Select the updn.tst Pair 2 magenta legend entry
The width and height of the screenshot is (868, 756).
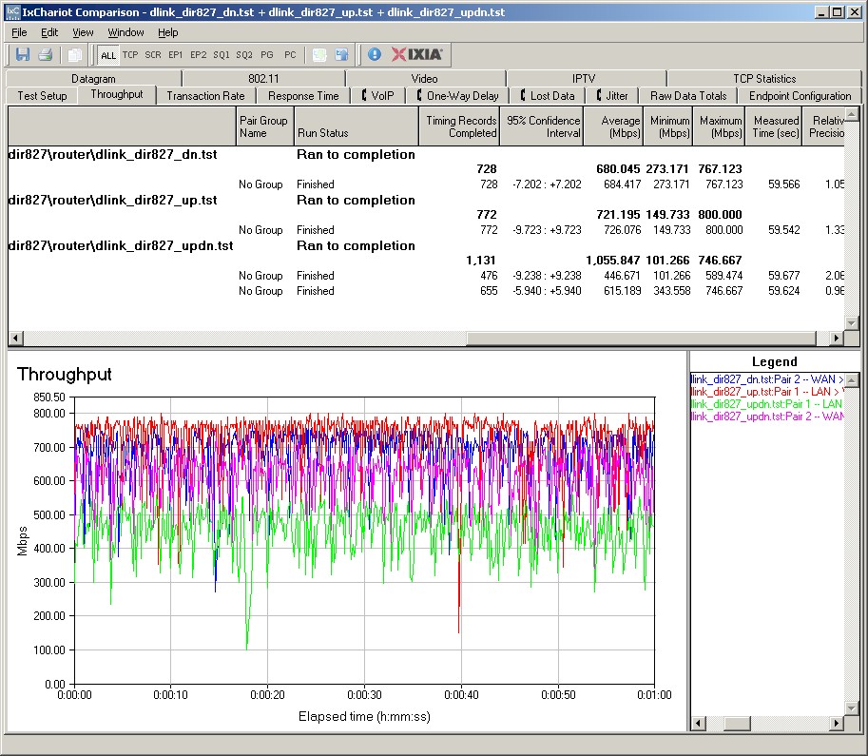click(x=766, y=416)
